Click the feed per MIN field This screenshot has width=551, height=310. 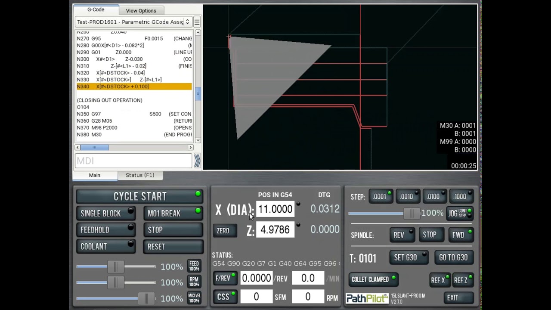(x=308, y=278)
